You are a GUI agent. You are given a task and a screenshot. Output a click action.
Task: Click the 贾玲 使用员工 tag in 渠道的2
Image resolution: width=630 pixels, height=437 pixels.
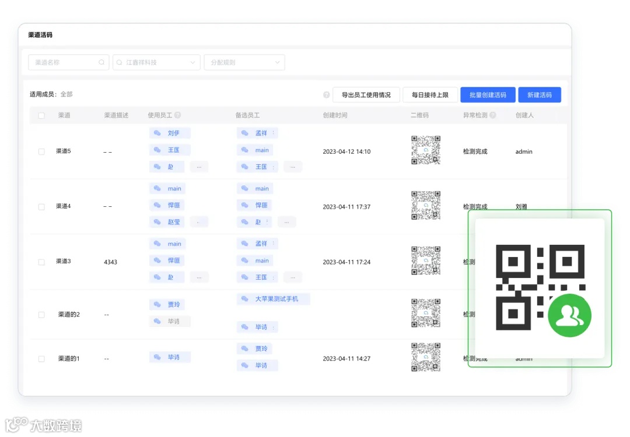(167, 305)
